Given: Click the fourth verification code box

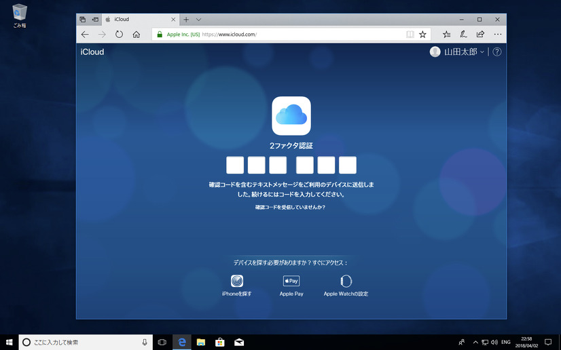Looking at the screenshot, I should [305, 165].
